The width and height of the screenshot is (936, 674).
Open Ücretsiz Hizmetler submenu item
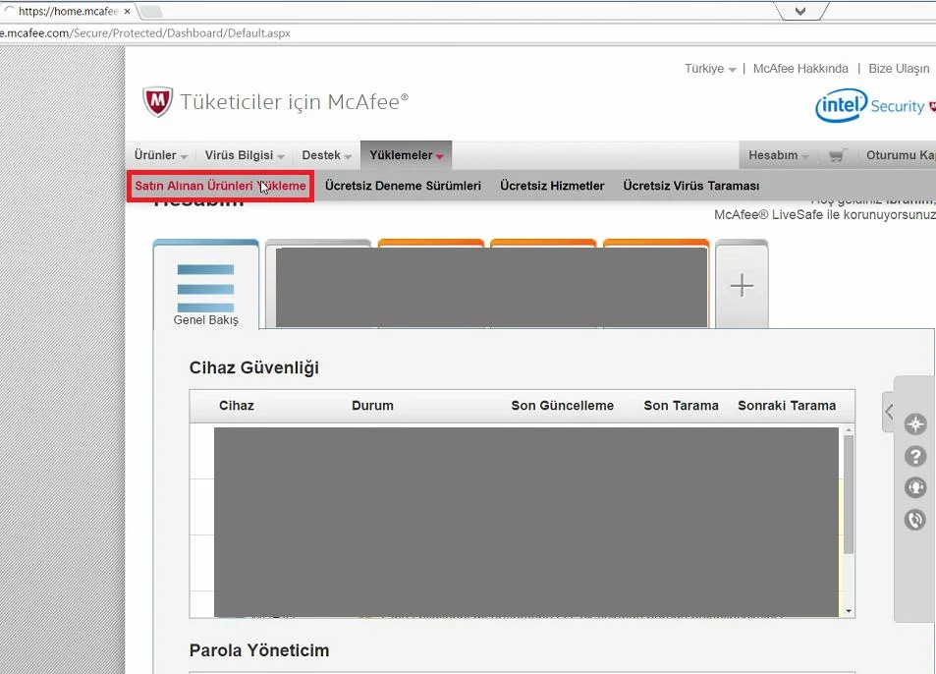(552, 186)
